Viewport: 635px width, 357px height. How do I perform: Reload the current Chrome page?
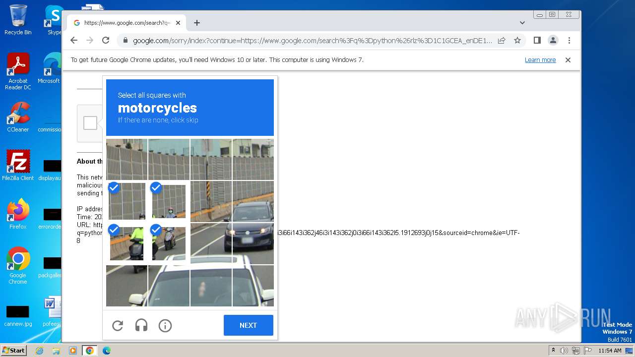point(106,41)
